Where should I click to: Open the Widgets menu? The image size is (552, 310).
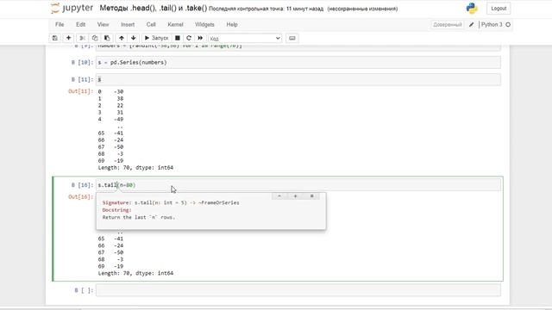(x=204, y=25)
